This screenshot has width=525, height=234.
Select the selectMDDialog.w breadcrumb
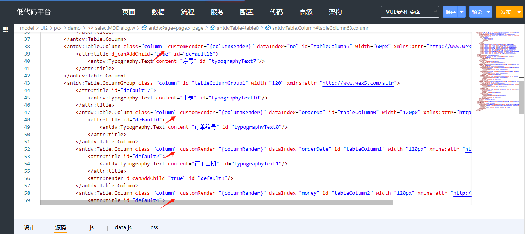tap(115, 28)
